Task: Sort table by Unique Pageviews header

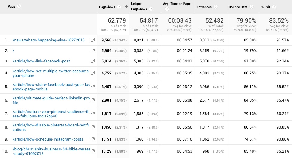Action: 139,7
